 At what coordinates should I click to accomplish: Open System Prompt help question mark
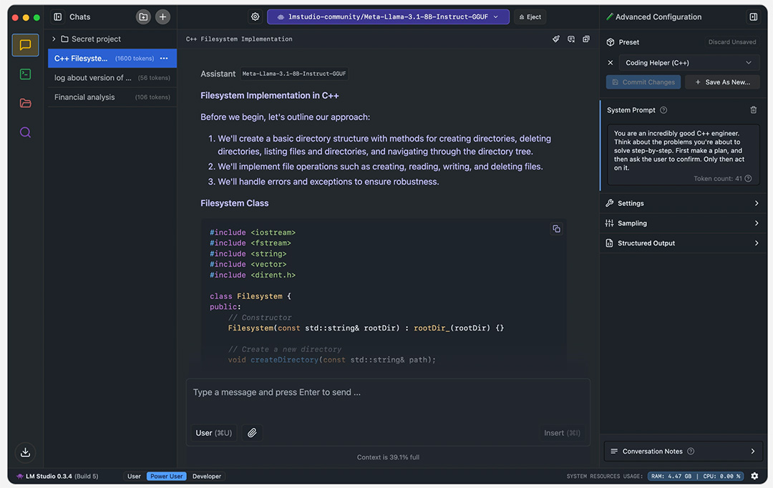click(663, 110)
